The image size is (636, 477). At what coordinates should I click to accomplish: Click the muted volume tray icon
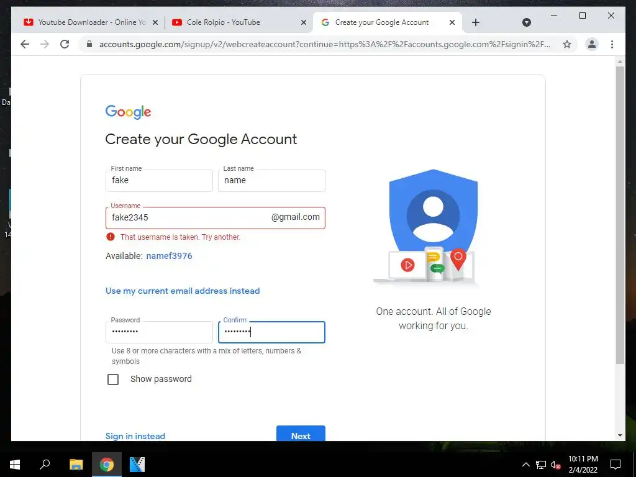[556, 465]
